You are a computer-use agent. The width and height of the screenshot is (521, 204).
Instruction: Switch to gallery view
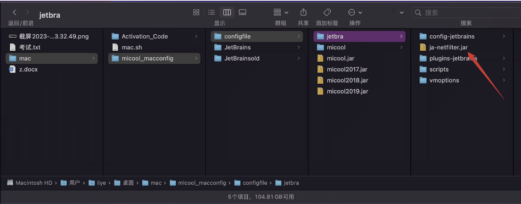click(x=243, y=12)
